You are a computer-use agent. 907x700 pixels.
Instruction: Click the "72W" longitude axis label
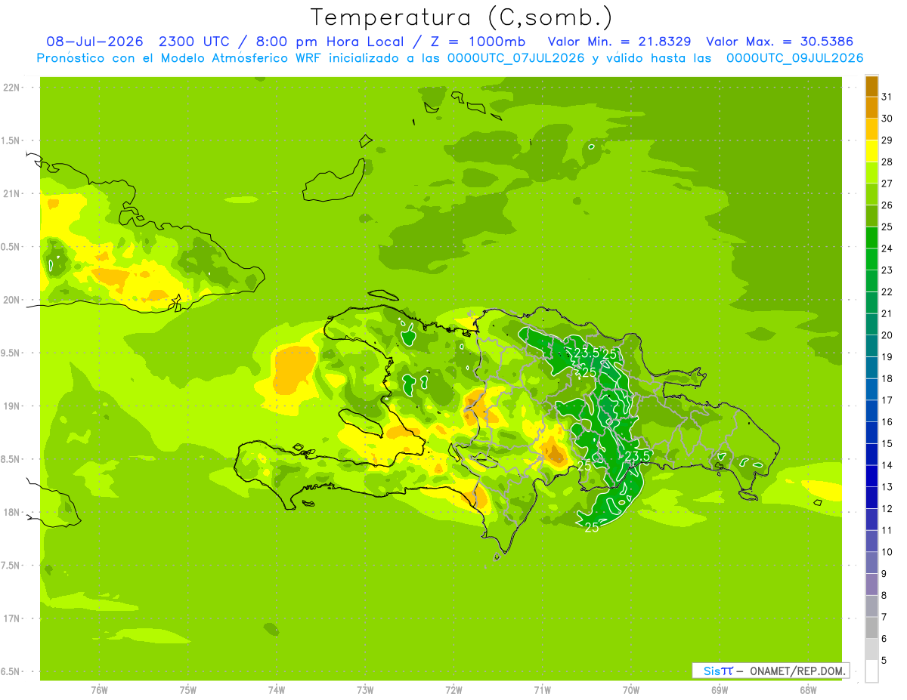click(453, 689)
